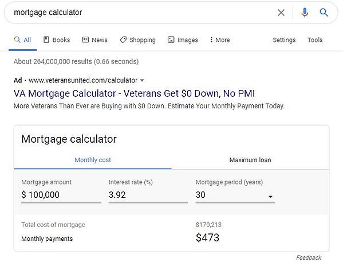Image resolution: width=343 pixels, height=266 pixels.
Task: Start voice search with microphone icon
Action: 305,13
